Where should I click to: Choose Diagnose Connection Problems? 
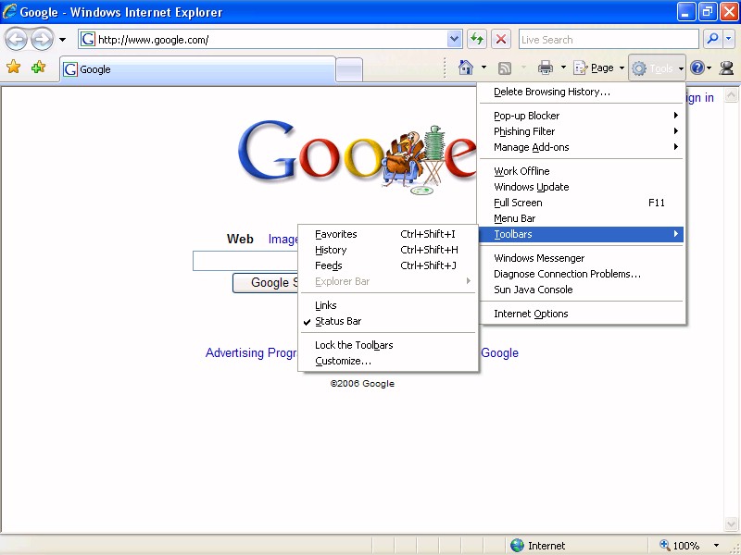(582, 274)
